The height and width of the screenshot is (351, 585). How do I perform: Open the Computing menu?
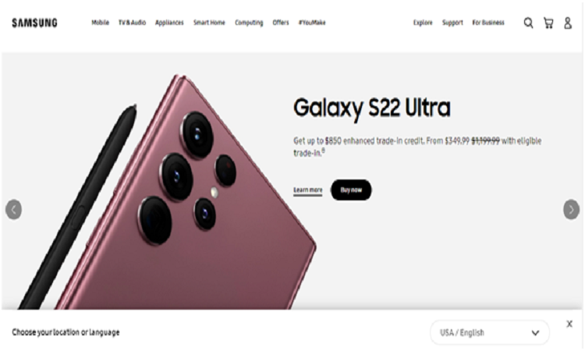pos(249,23)
